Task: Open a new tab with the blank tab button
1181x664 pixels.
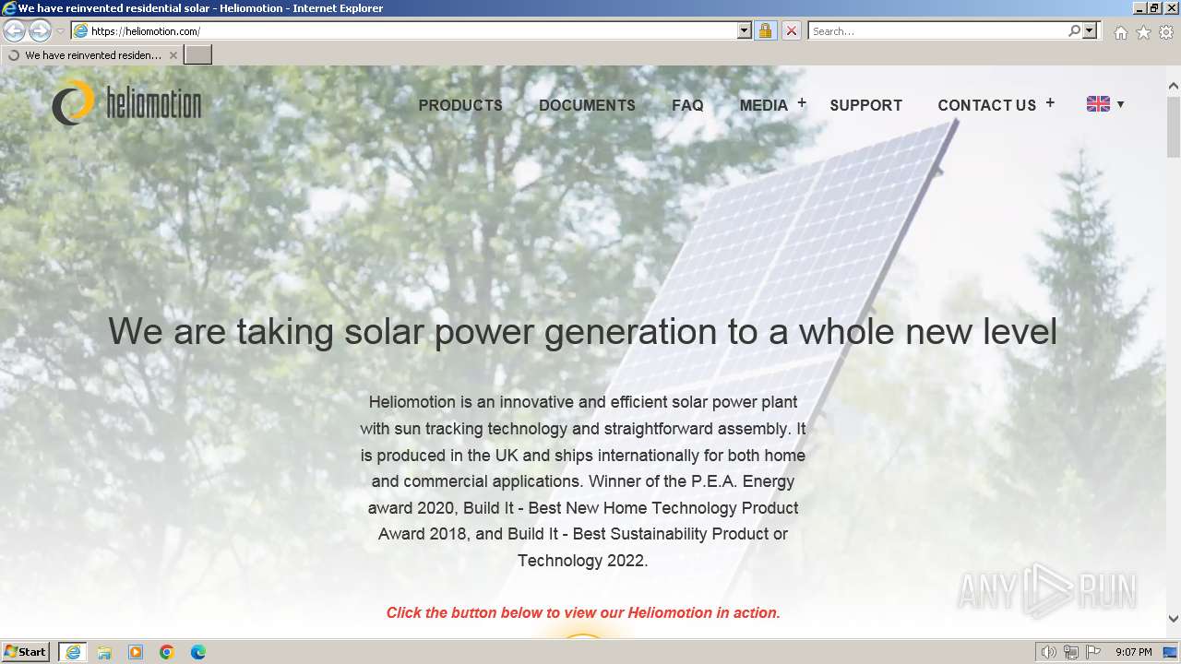Action: click(x=198, y=55)
